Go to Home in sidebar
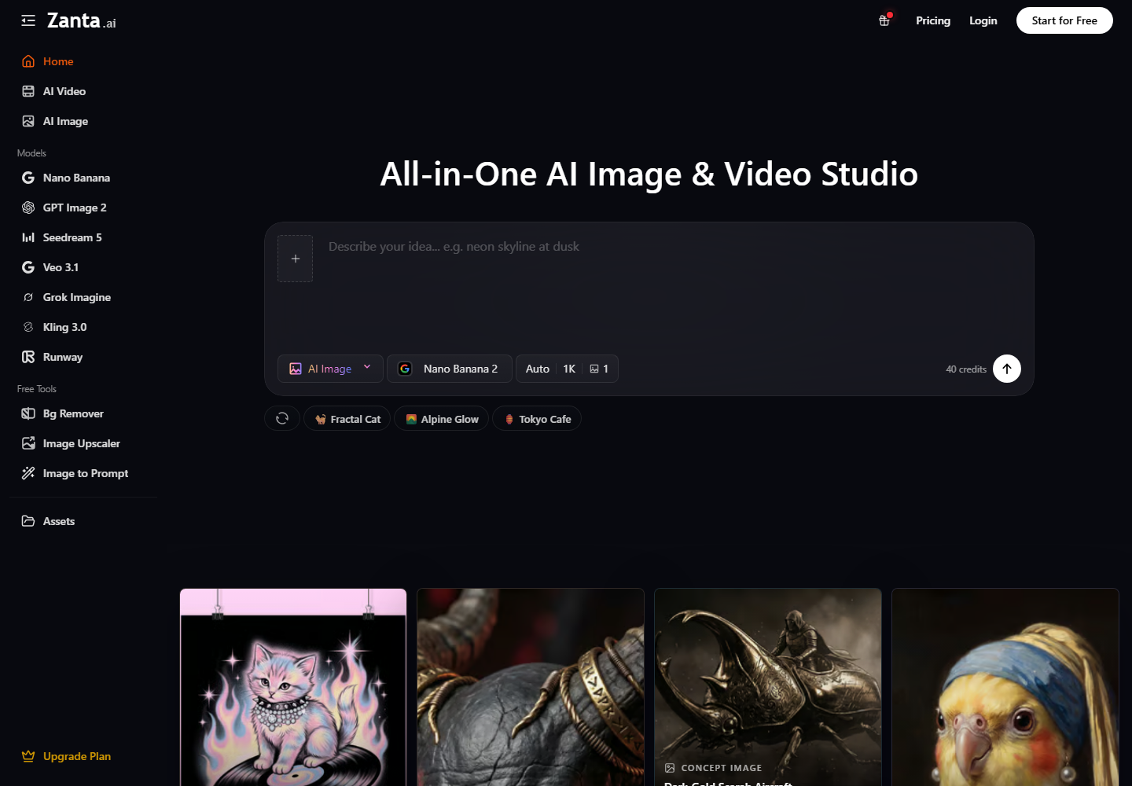 coord(83,61)
